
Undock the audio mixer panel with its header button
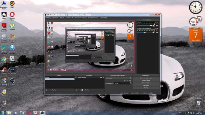pos(159,20)
